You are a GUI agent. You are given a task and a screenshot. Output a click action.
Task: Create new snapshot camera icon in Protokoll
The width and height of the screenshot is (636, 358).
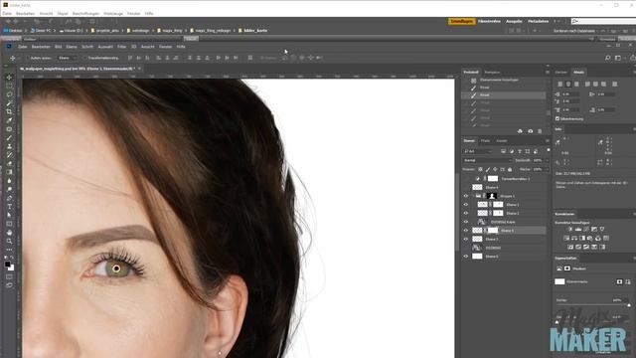click(x=530, y=131)
